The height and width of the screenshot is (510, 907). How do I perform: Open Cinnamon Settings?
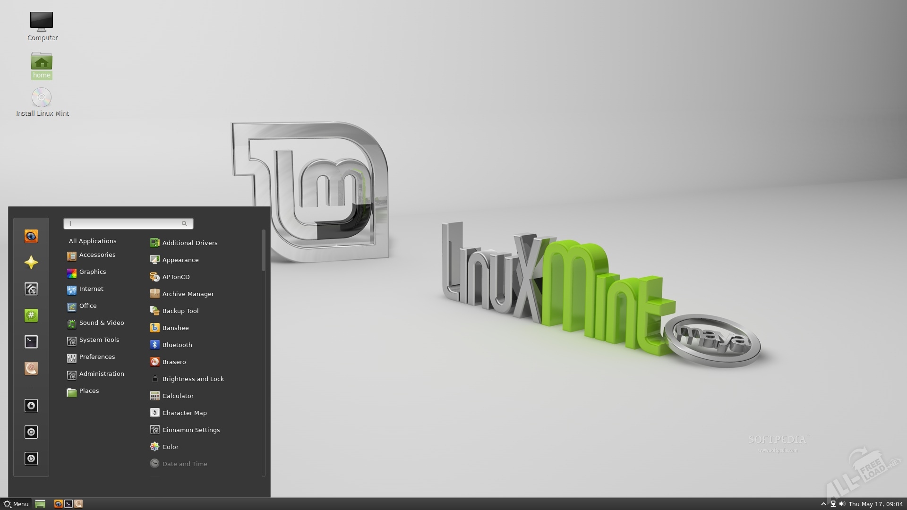coord(191,430)
